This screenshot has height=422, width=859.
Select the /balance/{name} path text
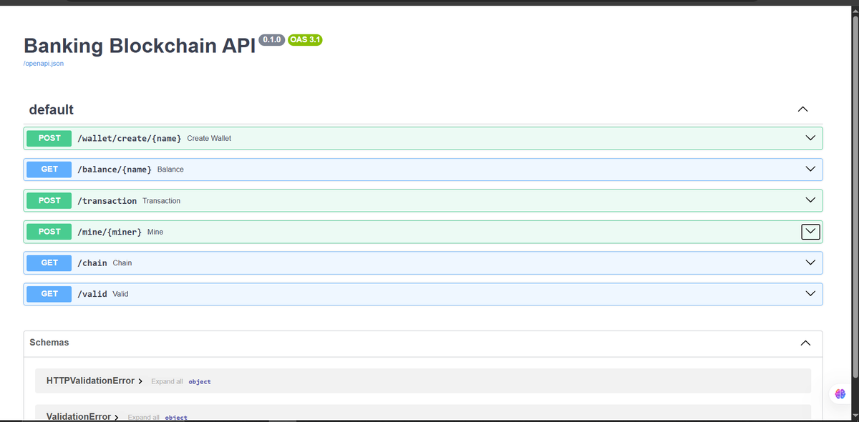pos(115,170)
